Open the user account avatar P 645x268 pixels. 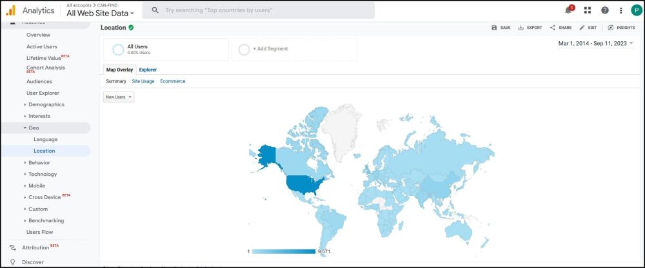point(637,10)
